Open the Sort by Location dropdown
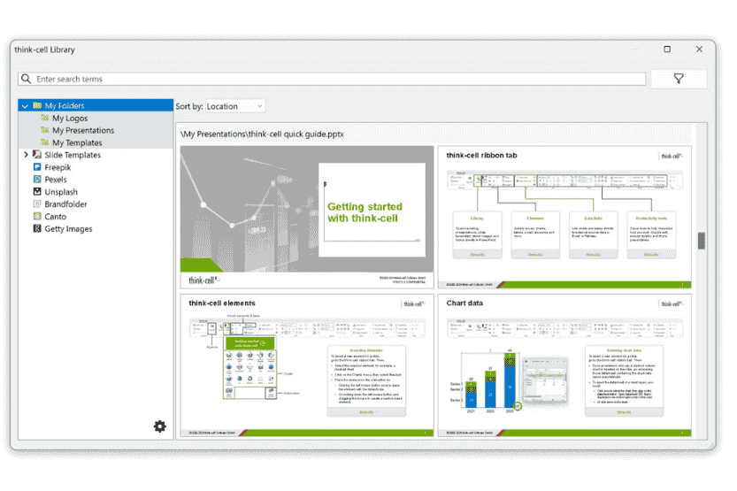Viewport: 737px width, 491px height. point(234,106)
